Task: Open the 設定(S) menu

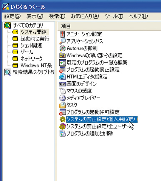Action: pos(13,16)
